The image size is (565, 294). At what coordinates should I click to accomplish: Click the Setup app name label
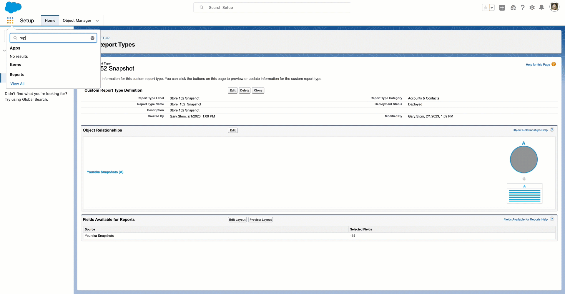[27, 21]
